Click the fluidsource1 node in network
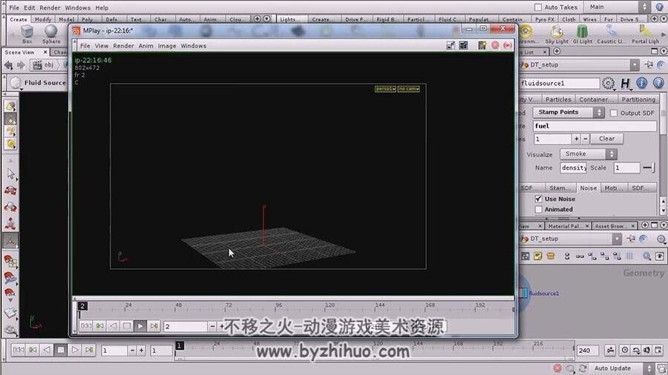Image resolution: width=668 pixels, height=375 pixels. click(x=523, y=293)
